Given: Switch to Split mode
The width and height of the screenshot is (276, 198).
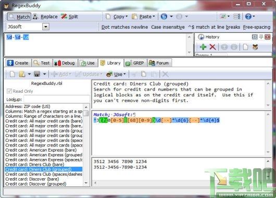Looking at the screenshot, I should tap(70, 17).
